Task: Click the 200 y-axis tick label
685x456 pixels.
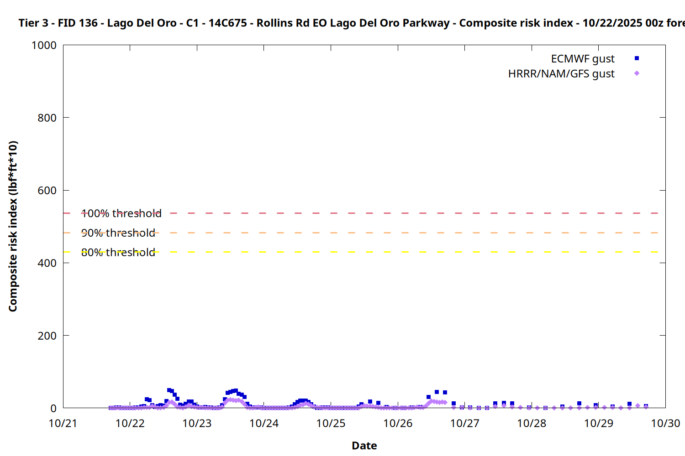Action: tap(47, 336)
